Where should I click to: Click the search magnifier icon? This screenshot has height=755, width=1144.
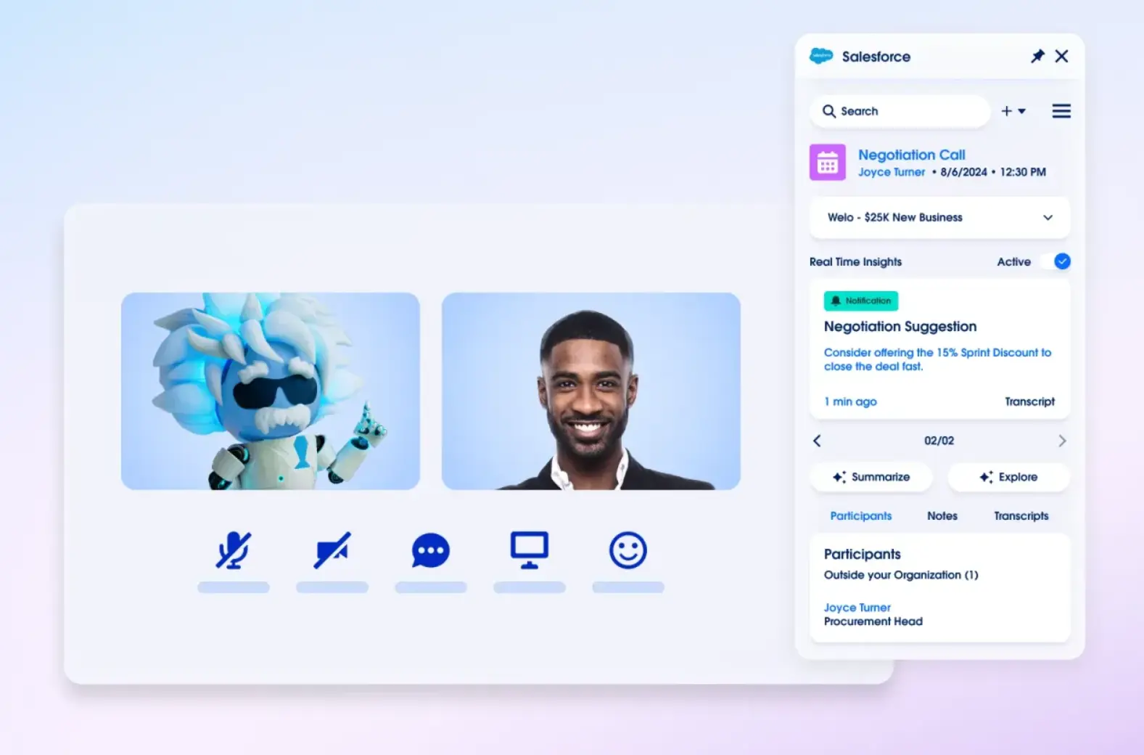click(828, 111)
